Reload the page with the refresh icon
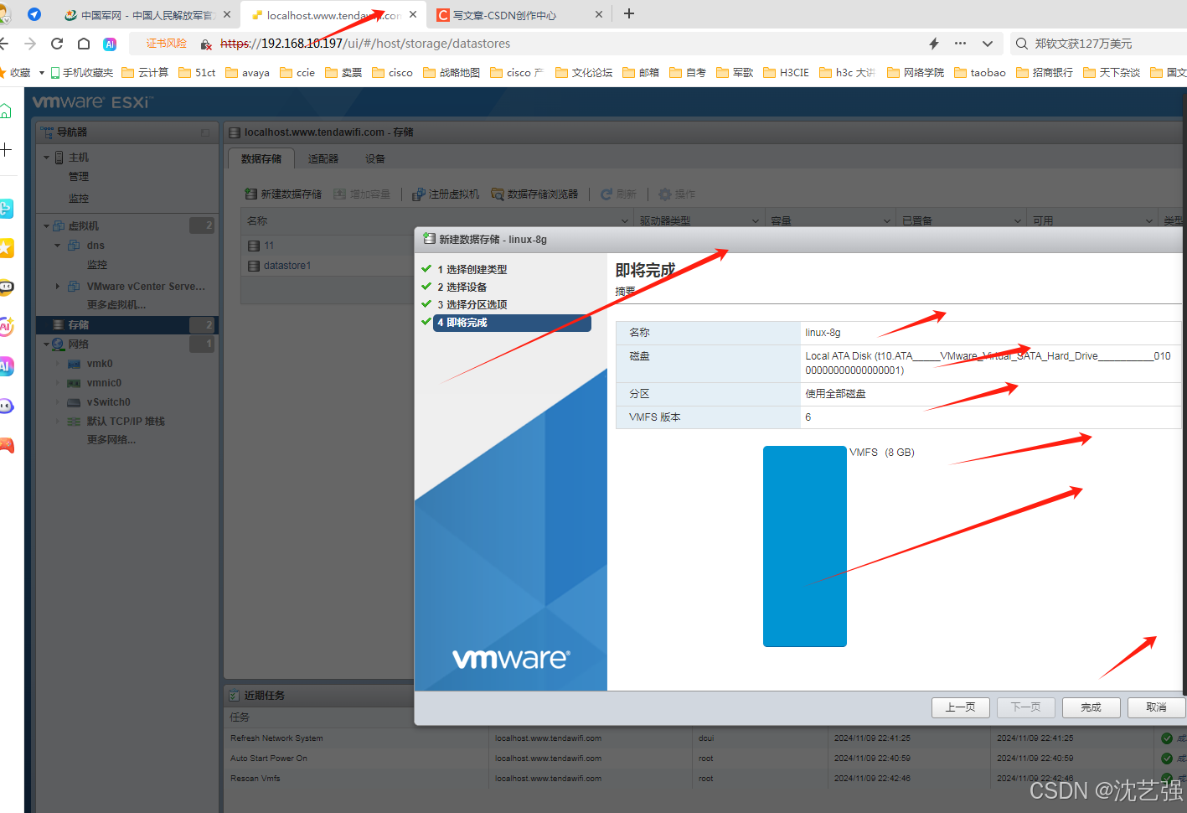The image size is (1187, 813). pos(57,44)
